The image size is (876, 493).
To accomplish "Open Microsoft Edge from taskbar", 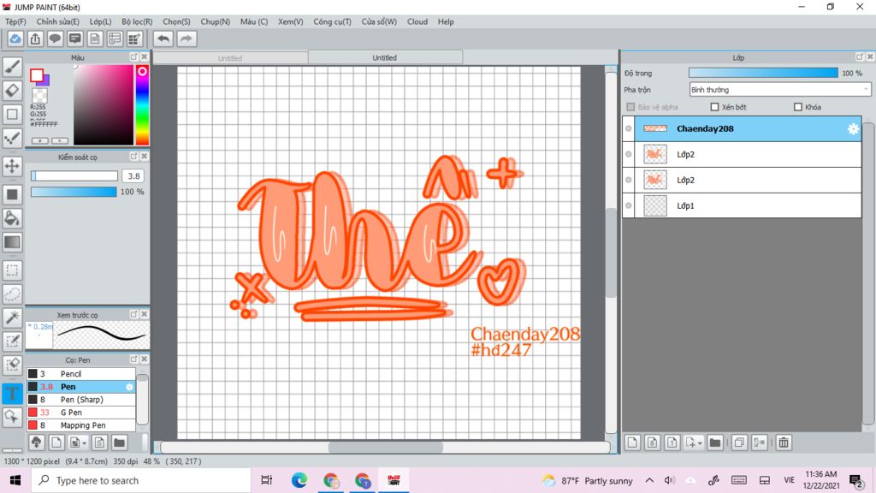I will tap(299, 480).
